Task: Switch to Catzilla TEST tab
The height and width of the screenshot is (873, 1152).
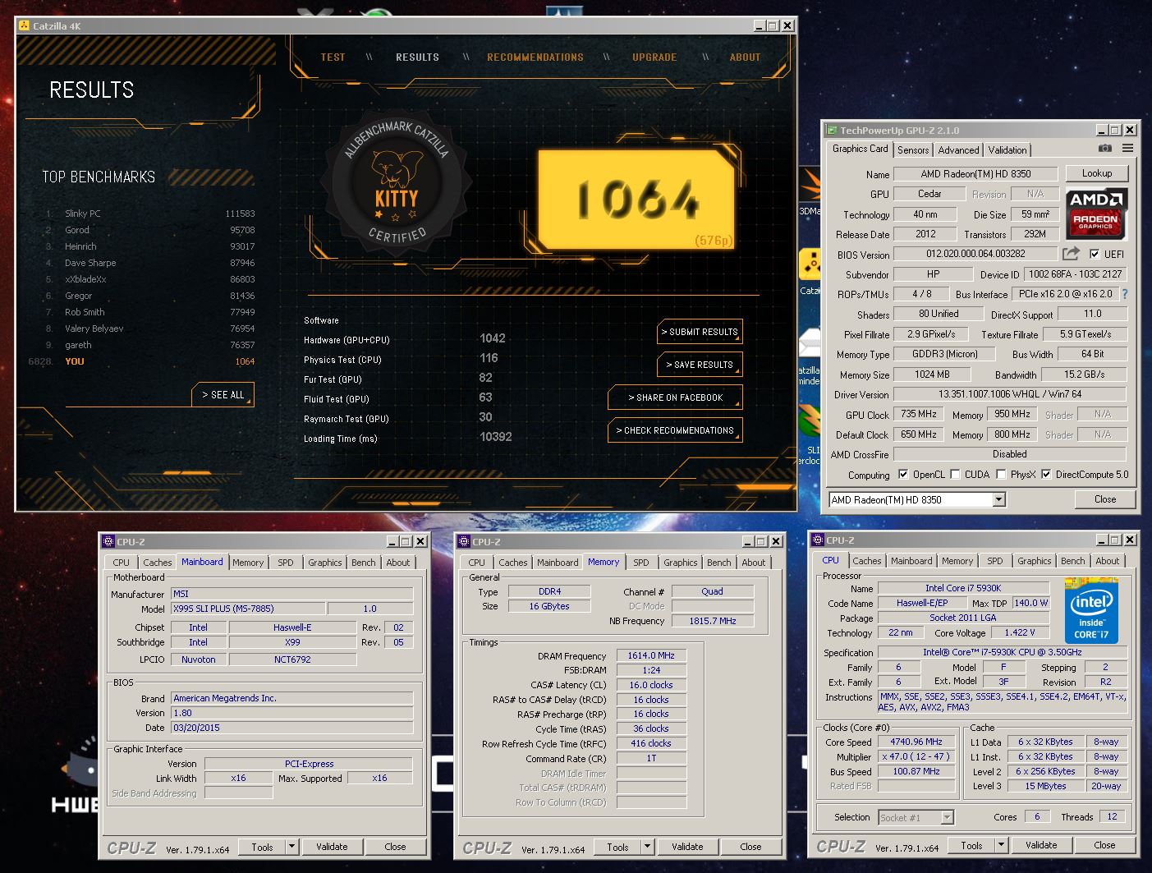Action: [333, 57]
